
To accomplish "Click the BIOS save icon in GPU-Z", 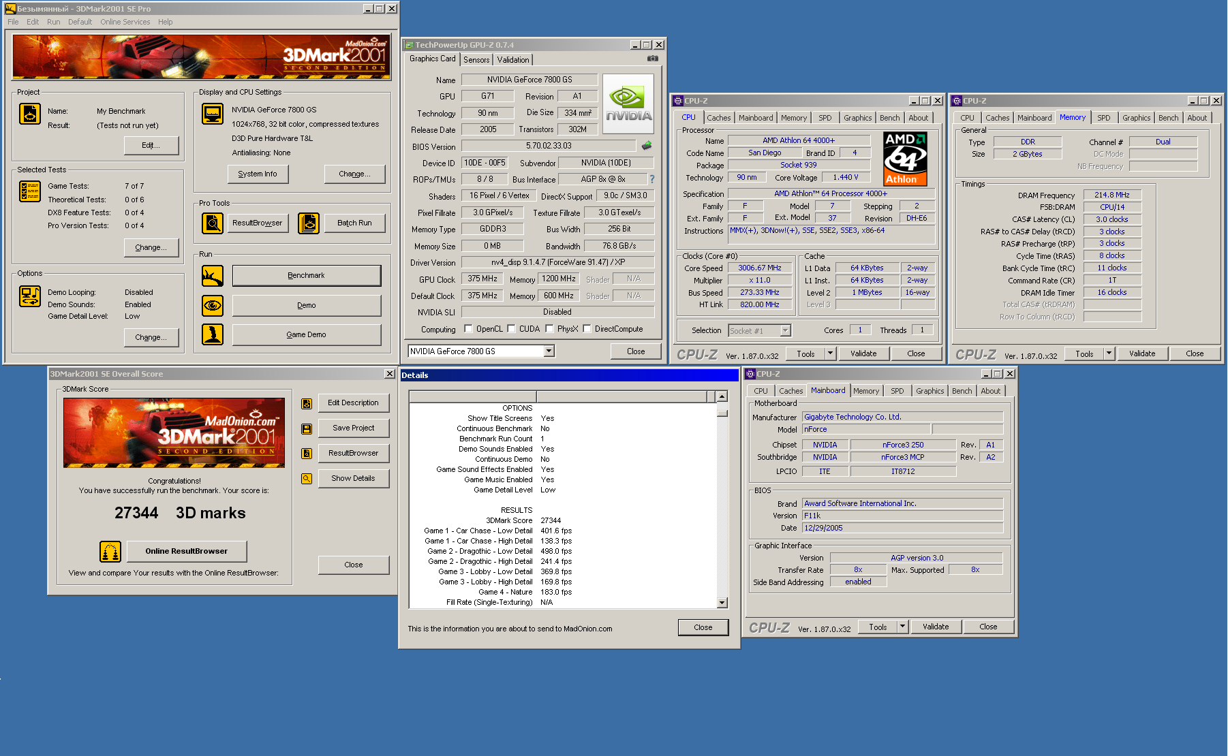I will pyautogui.click(x=647, y=145).
